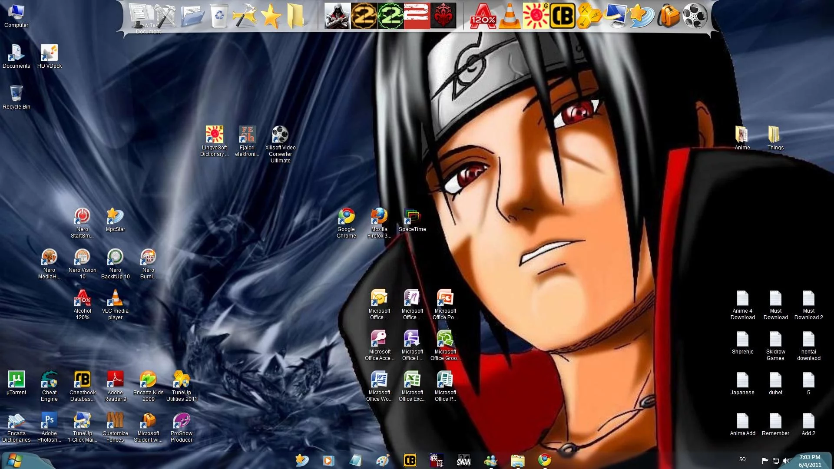Open TuneUp 1-Click Maintenance
The width and height of the screenshot is (834, 469).
pyautogui.click(x=82, y=427)
